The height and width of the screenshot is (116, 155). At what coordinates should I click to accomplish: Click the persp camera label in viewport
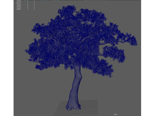click(x=116, y=114)
